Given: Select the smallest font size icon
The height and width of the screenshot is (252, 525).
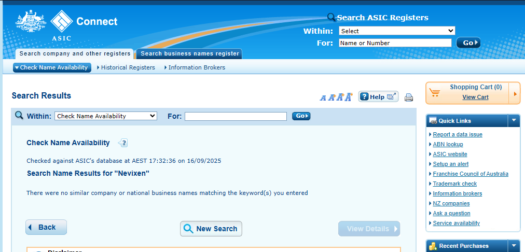Looking at the screenshot, I should tap(323, 97).
